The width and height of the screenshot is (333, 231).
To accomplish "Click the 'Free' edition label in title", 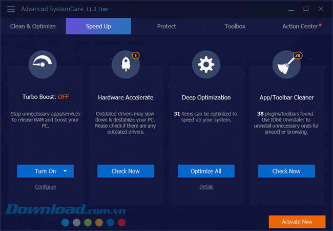I will click(x=103, y=9).
